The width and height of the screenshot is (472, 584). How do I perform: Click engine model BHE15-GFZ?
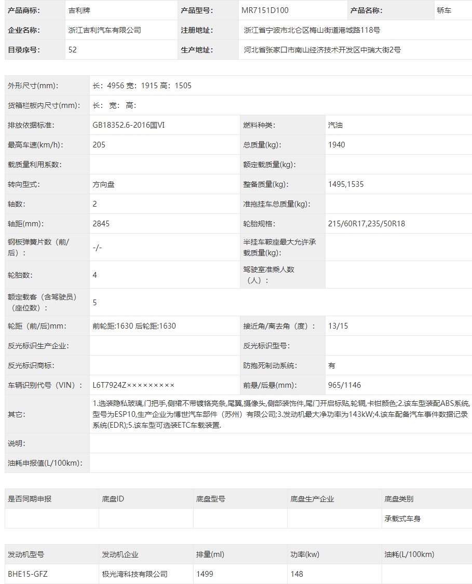pyautogui.click(x=28, y=574)
